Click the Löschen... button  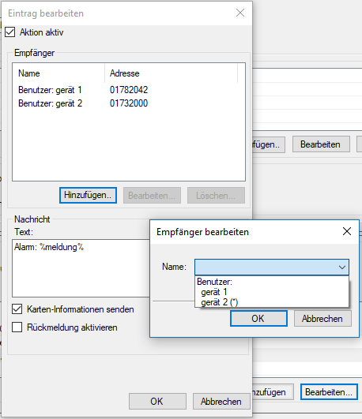pyautogui.click(x=216, y=196)
